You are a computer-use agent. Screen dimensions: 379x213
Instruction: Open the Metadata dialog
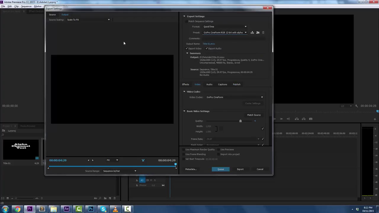pos(191,169)
